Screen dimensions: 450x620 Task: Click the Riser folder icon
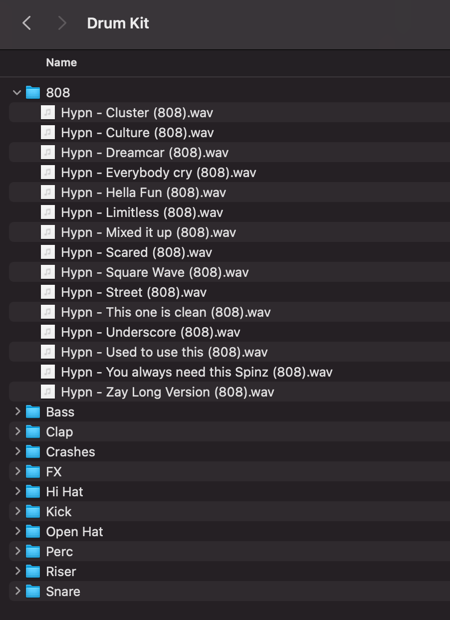[x=32, y=571]
